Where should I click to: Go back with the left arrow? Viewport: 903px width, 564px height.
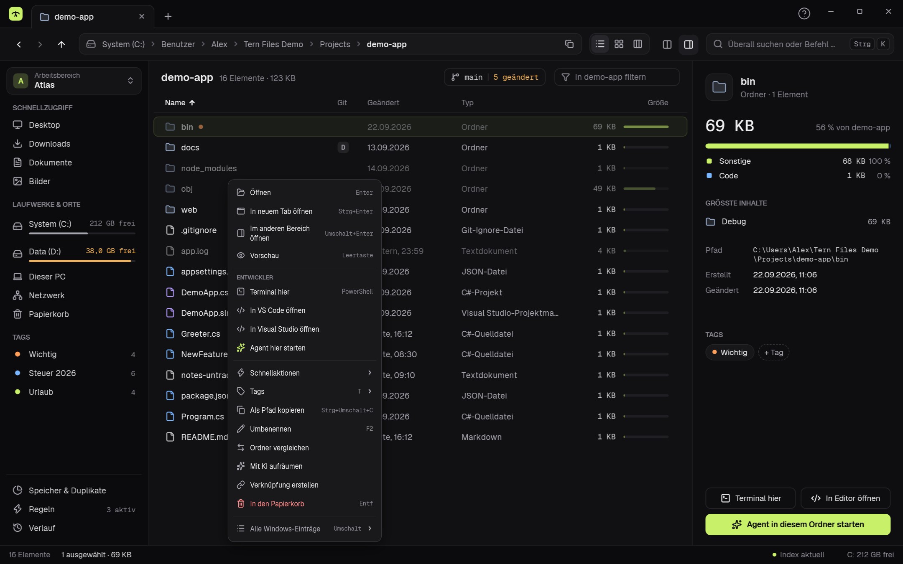pos(19,44)
